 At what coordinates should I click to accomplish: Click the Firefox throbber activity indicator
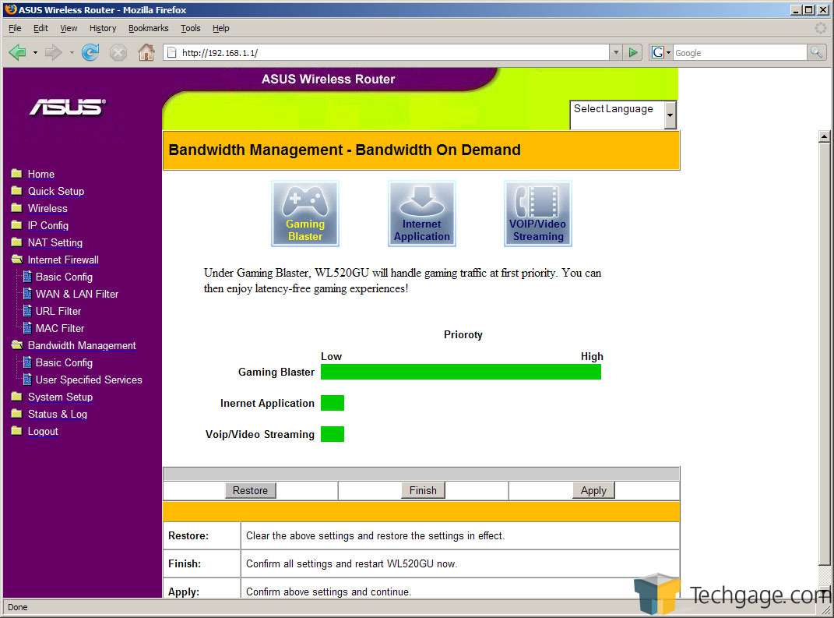[821, 28]
